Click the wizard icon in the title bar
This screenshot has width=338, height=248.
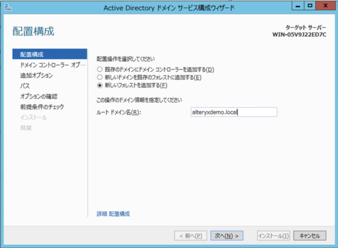click(8, 8)
